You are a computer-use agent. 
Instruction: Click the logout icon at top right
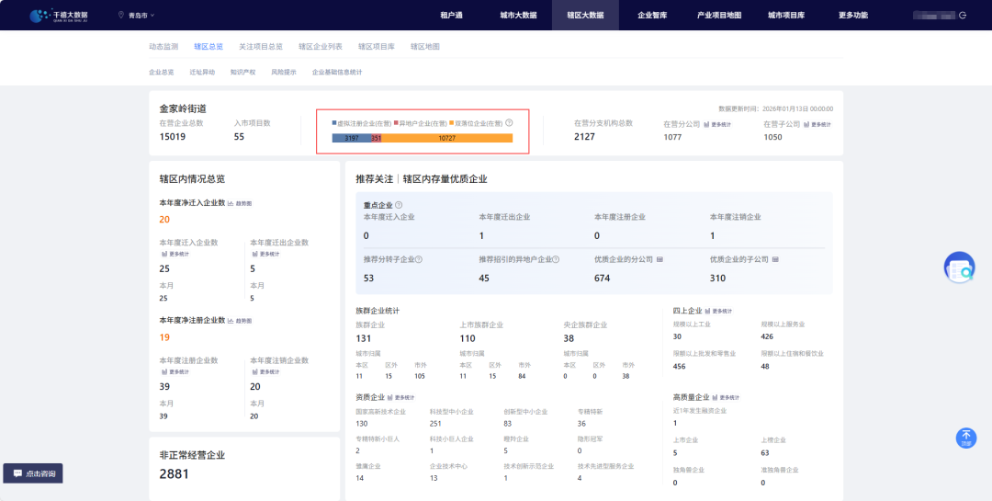(963, 16)
